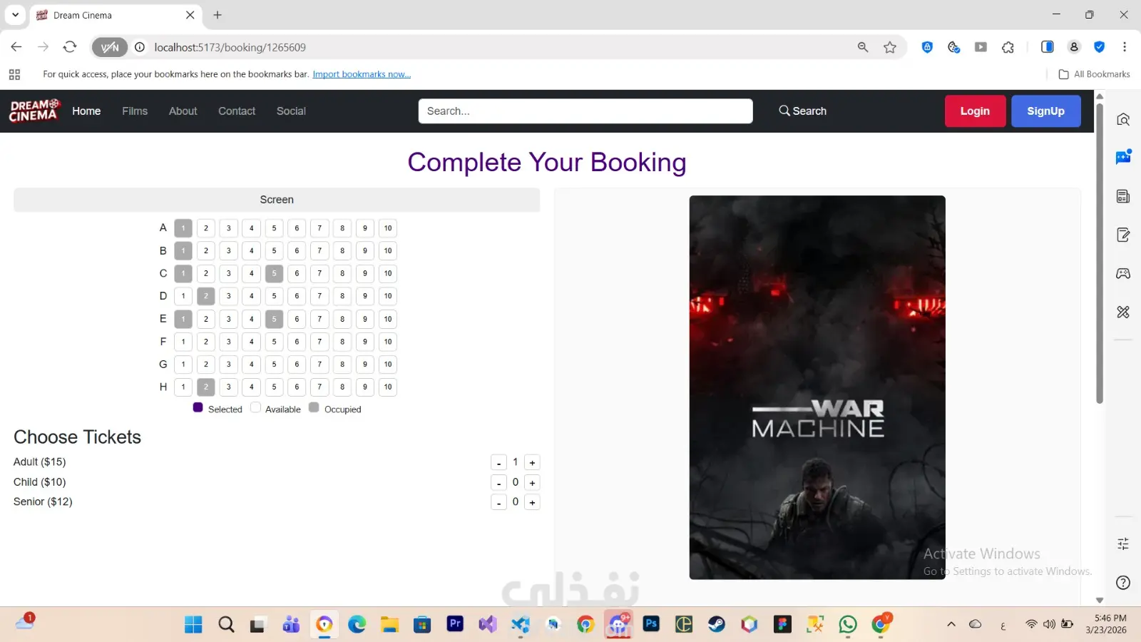Go to the Home nav item
1141x642 pixels.
tap(86, 111)
